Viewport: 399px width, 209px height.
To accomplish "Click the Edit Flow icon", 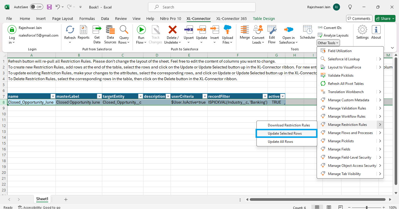I will pyautogui.click(x=272, y=30).
